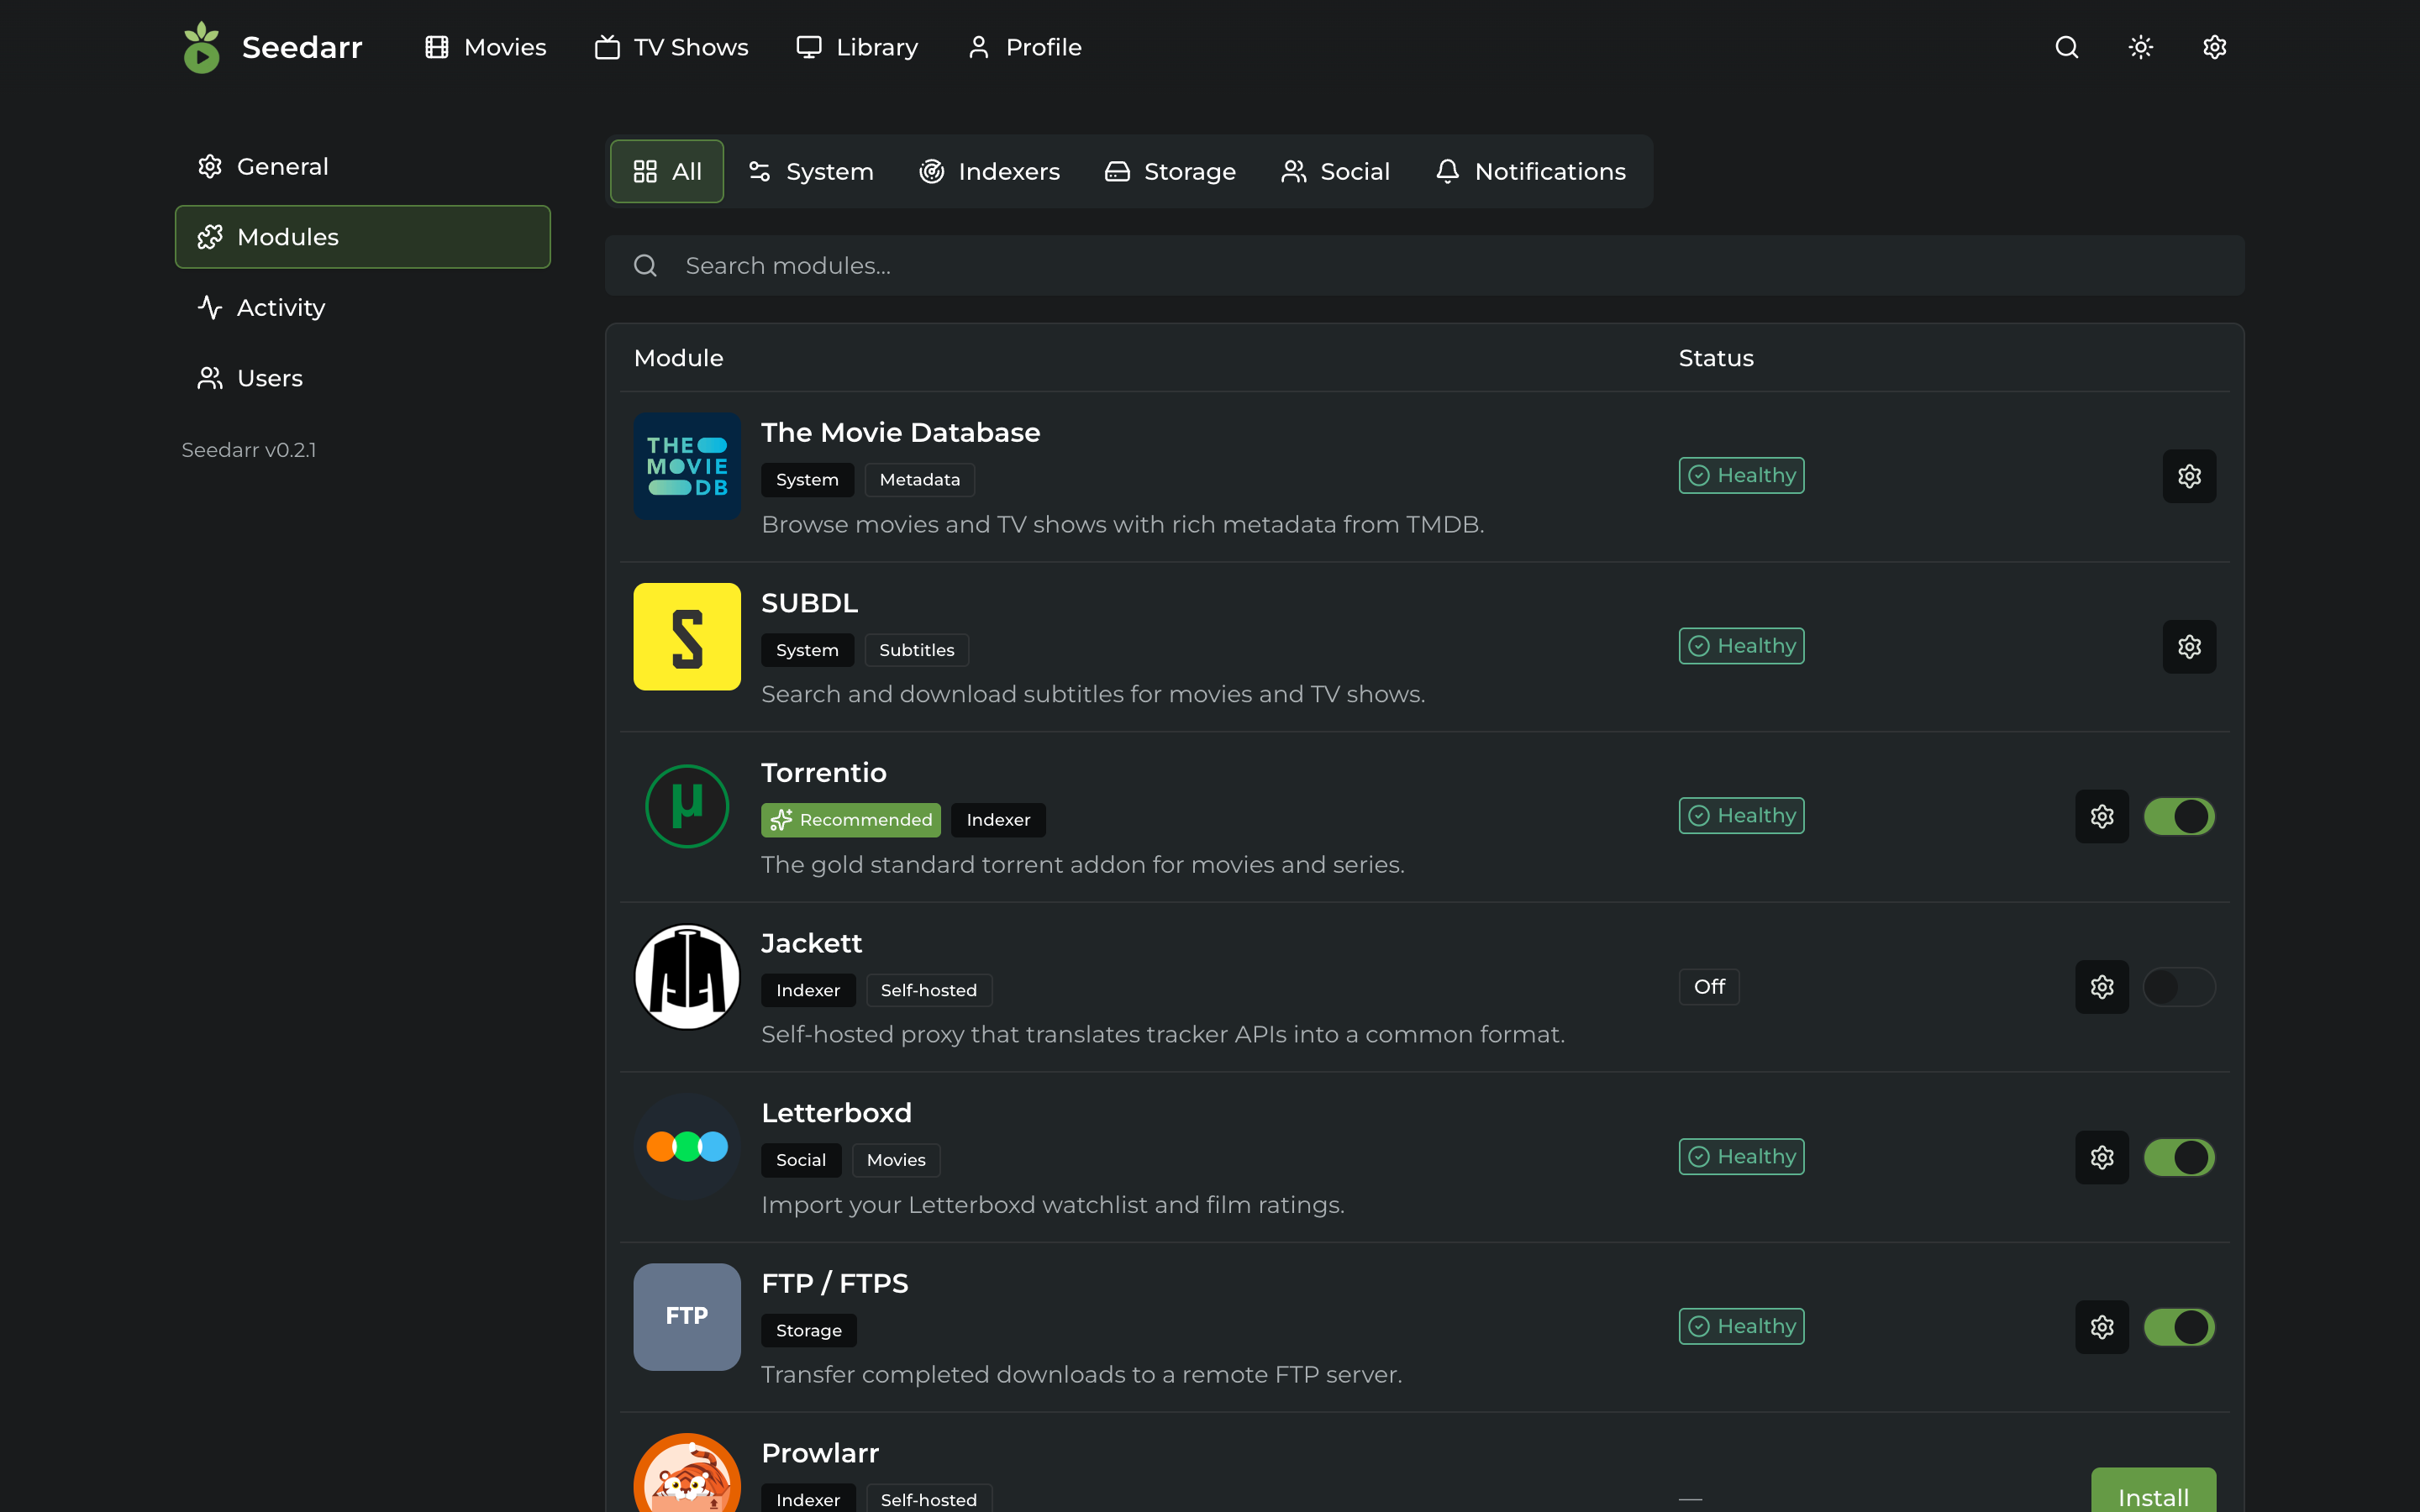The image size is (2420, 1512).
Task: Click the Torrentio logo icon
Action: click(x=687, y=806)
